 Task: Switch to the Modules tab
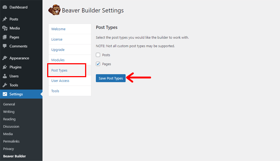coord(58,60)
